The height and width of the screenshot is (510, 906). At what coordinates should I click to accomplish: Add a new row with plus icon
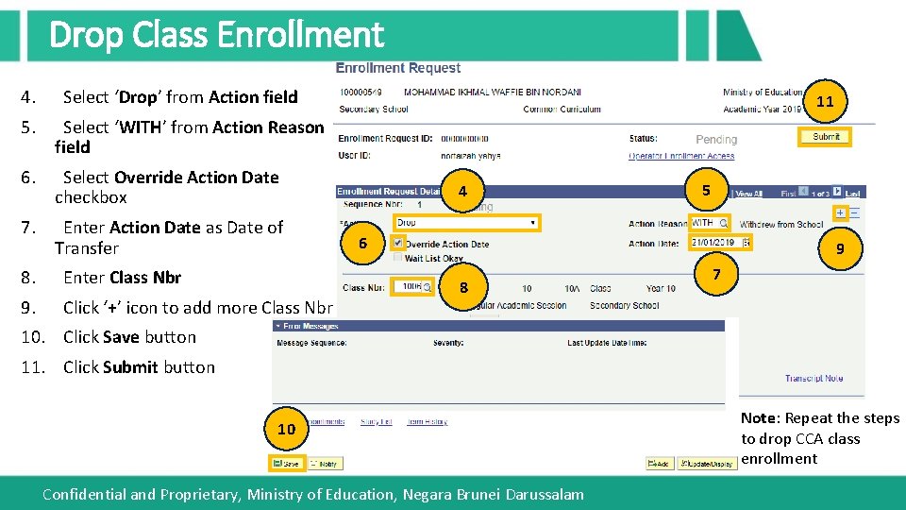point(840,213)
